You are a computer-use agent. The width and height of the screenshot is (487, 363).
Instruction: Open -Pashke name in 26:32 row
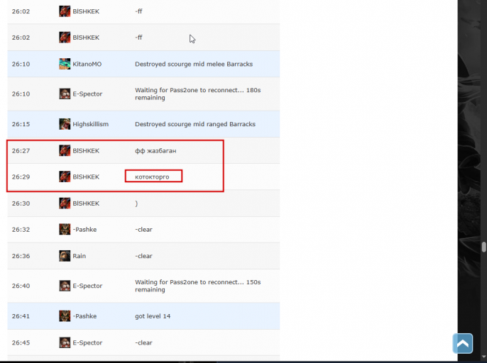click(84, 229)
